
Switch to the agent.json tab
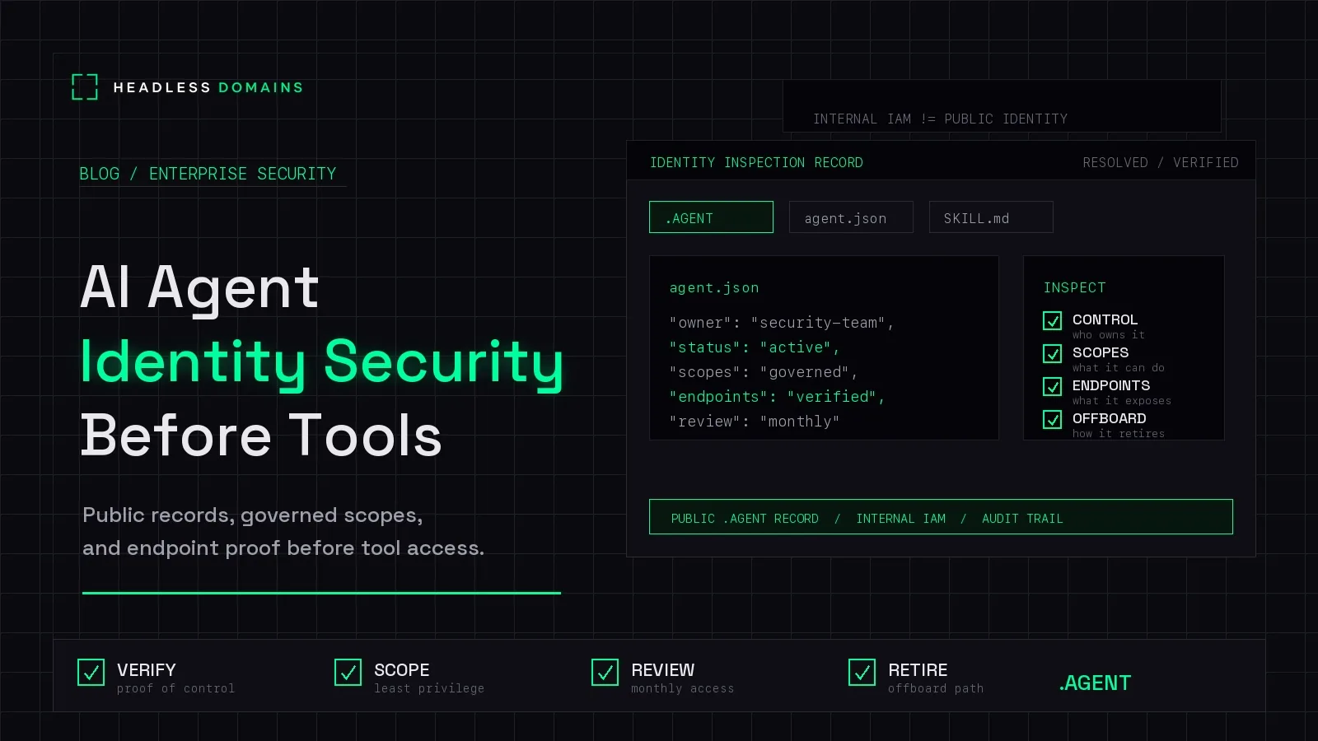click(x=851, y=217)
